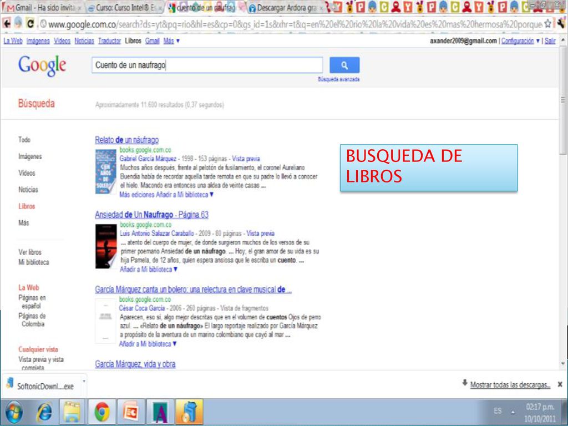This screenshot has height=426, width=568.
Task: Open the Relato de un náufrago result title
Action: (127, 140)
